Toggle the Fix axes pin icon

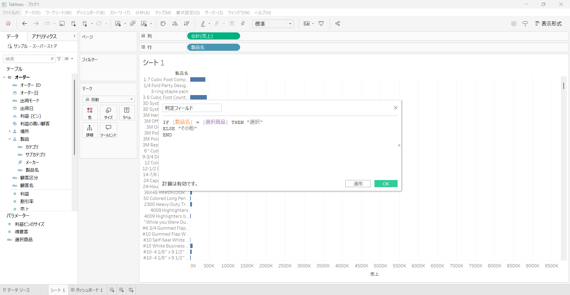pyautogui.click(x=243, y=24)
